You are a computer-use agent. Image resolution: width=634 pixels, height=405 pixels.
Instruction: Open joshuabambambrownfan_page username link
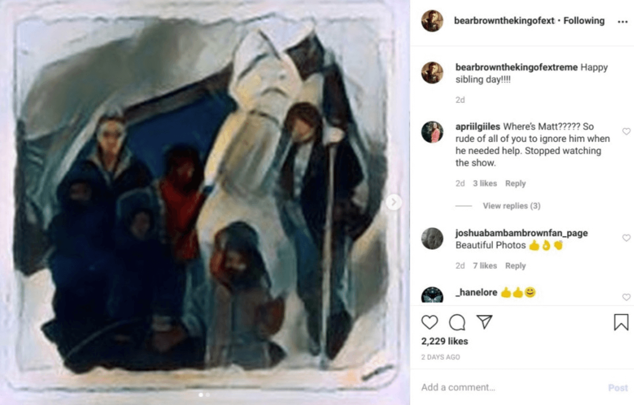[521, 233]
